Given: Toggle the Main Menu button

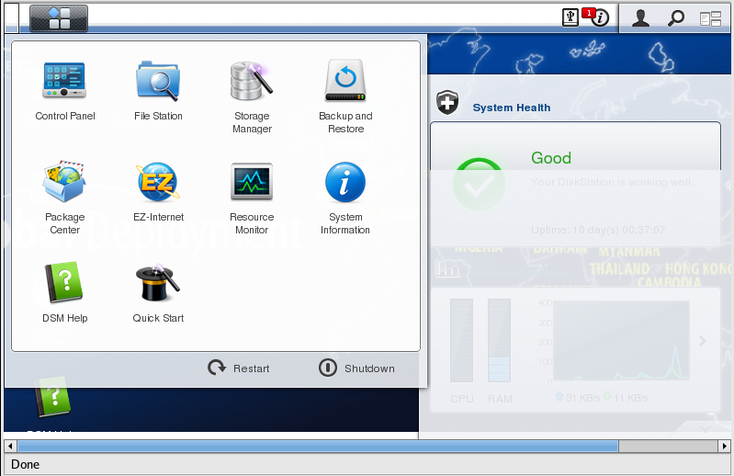Looking at the screenshot, I should pyautogui.click(x=59, y=18).
